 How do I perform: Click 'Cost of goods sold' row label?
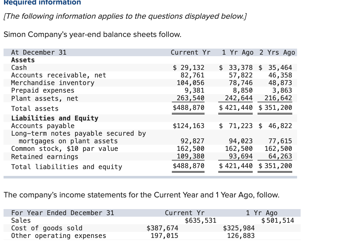(47, 228)
